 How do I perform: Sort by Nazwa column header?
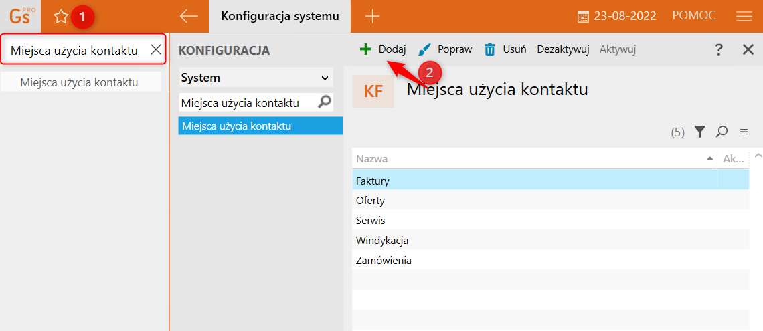point(534,159)
